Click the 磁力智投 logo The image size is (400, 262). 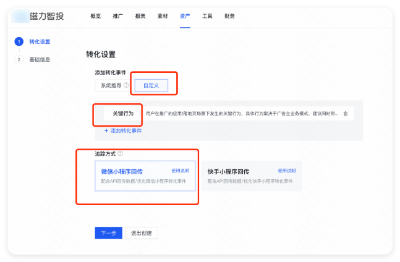(x=38, y=16)
